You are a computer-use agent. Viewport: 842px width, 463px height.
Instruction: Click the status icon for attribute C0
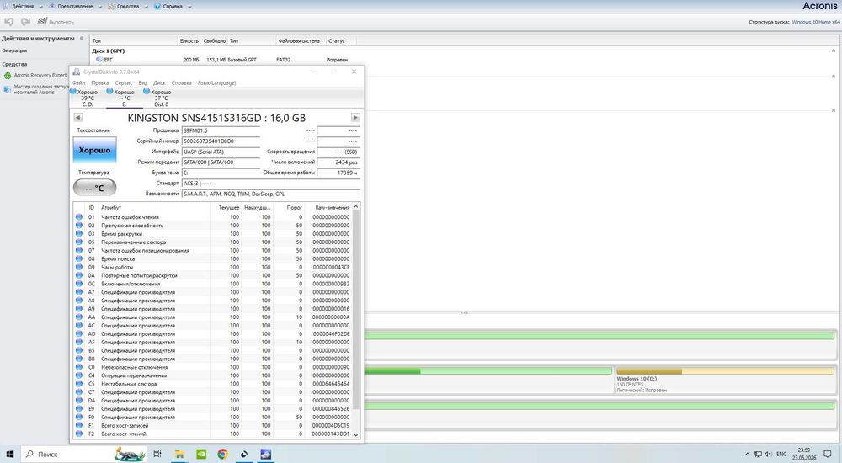[79, 367]
